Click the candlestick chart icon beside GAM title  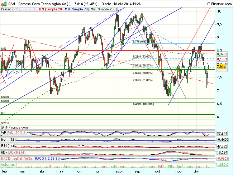4,4
